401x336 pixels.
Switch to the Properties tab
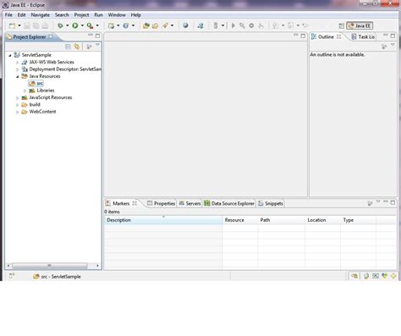pyautogui.click(x=161, y=203)
